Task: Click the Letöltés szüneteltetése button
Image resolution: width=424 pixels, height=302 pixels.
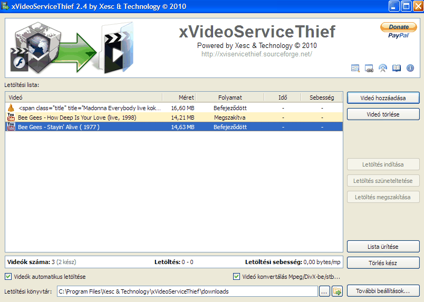Action: coord(383,181)
